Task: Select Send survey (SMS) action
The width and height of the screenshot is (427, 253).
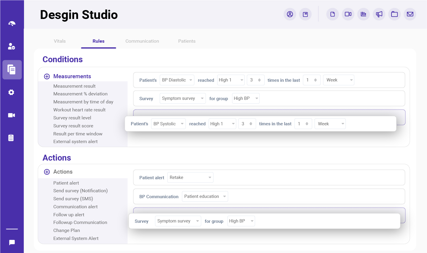Action: 73,199
